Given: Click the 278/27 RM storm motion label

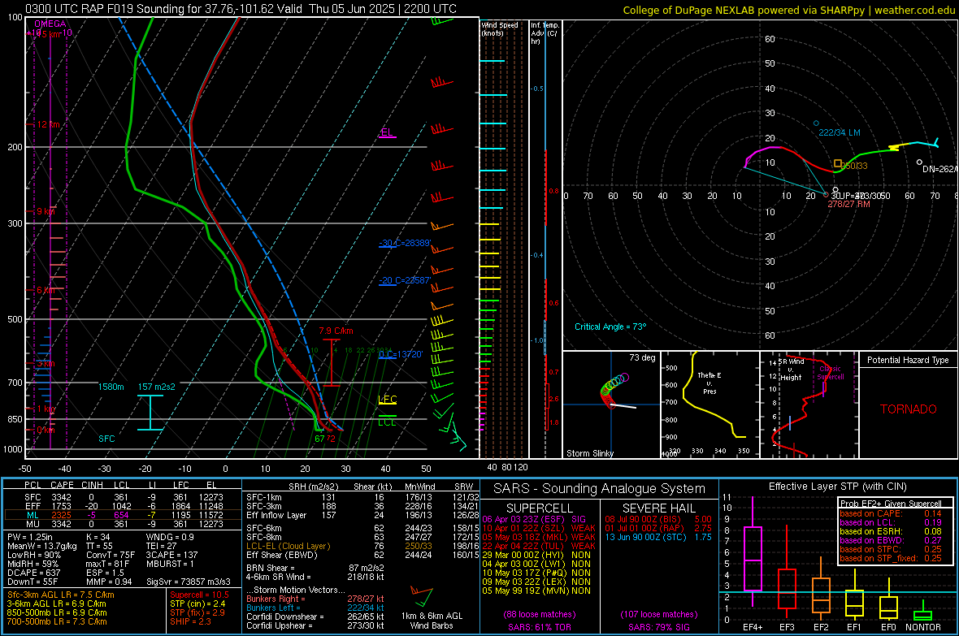Looking at the screenshot, I should (848, 204).
